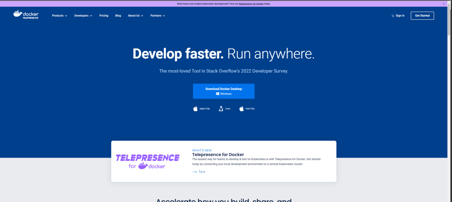The image size is (452, 202).
Task: Click the Develop faster. Run anywhere. headline
Action: pyautogui.click(x=224, y=54)
